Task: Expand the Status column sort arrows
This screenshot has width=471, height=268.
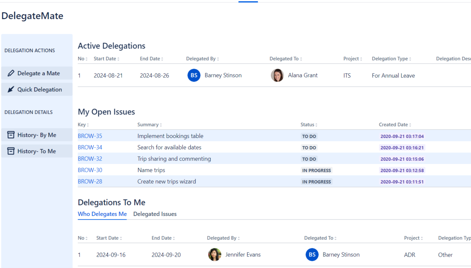Action: click(x=317, y=124)
